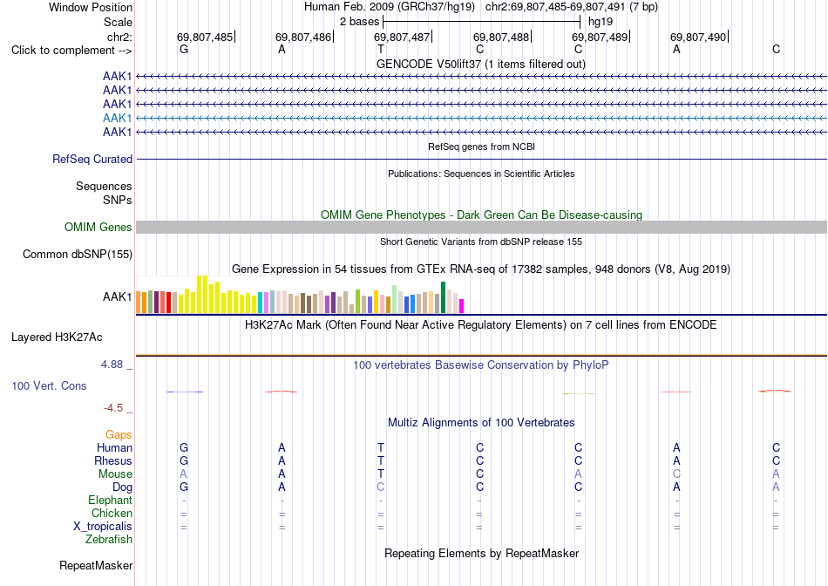The width and height of the screenshot is (828, 586).
Task: Click the 100 Vert. Cons label
Action: coord(49,385)
